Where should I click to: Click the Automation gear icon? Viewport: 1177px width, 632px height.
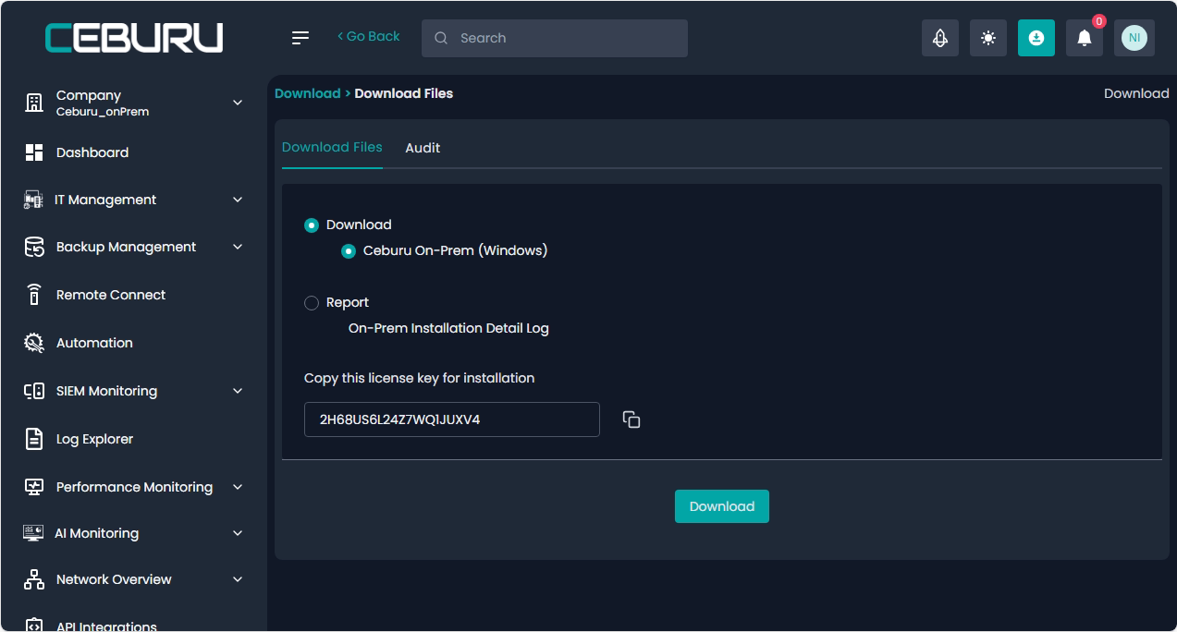pyautogui.click(x=34, y=343)
